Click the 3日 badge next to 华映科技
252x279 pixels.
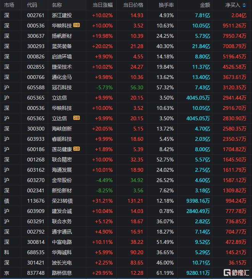(x=76, y=25)
